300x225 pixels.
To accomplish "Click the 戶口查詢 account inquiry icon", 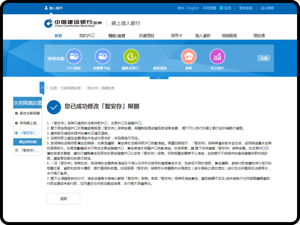I will (x=74, y=57).
